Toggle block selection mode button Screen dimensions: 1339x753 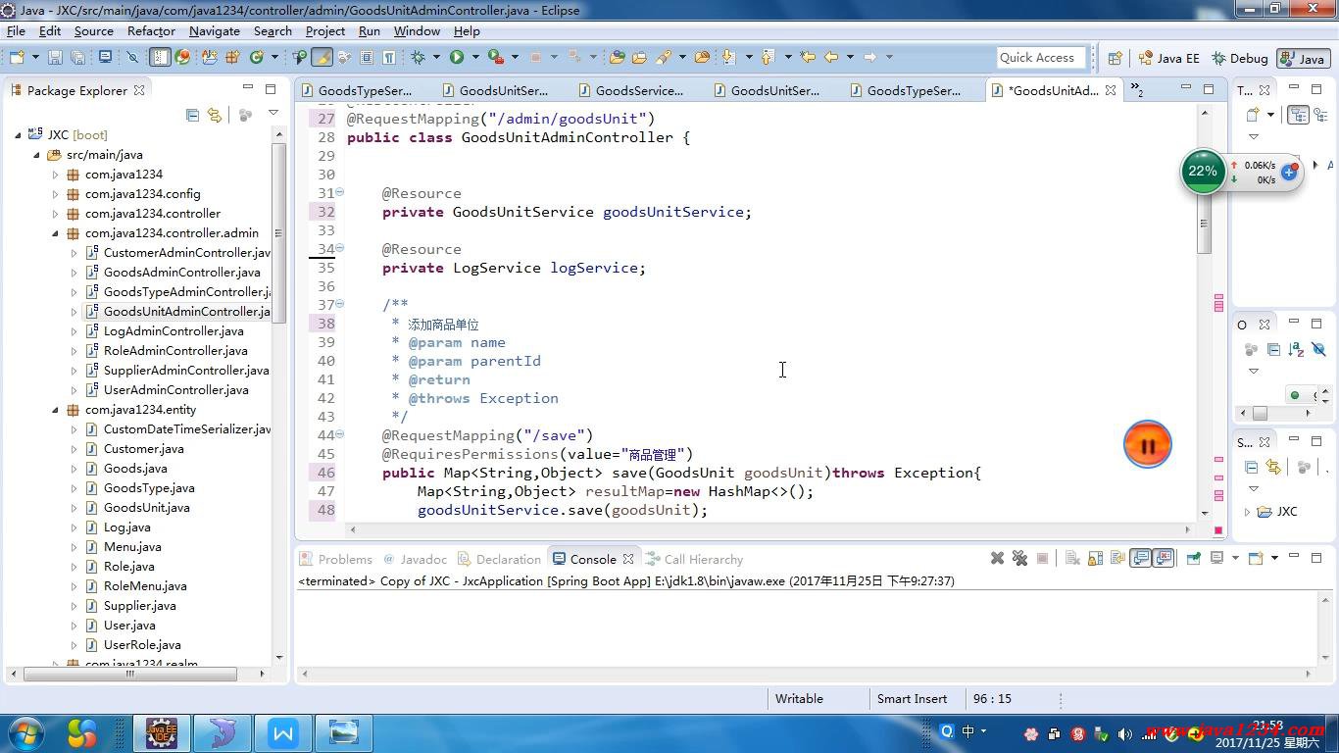(366, 57)
